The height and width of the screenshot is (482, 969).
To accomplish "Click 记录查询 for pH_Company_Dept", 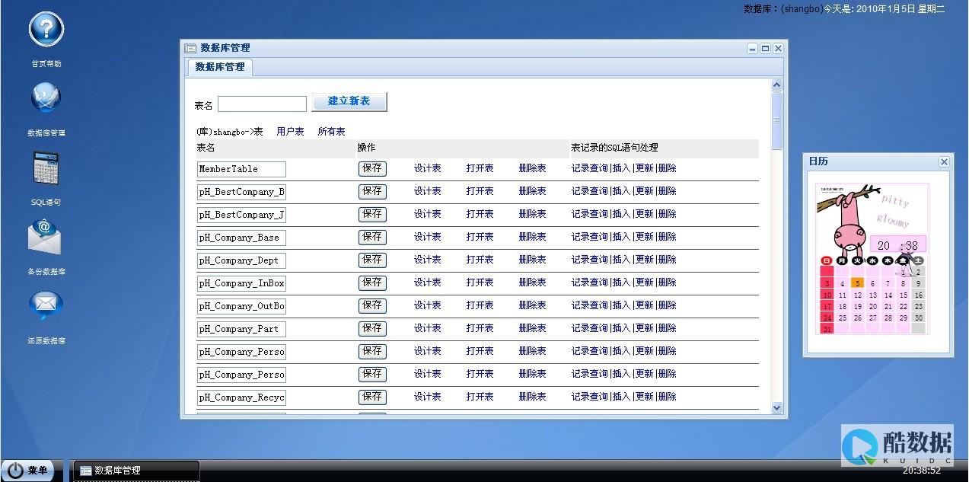I will [x=590, y=260].
